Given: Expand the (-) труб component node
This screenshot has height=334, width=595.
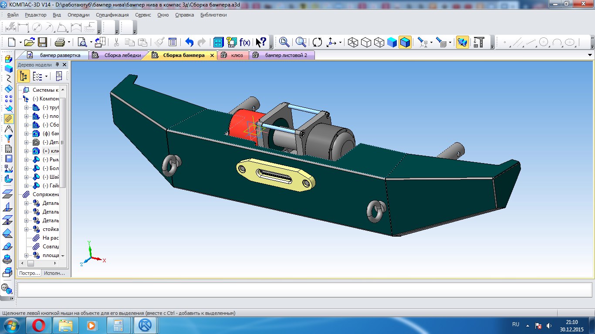Looking at the screenshot, I should click(x=26, y=107).
